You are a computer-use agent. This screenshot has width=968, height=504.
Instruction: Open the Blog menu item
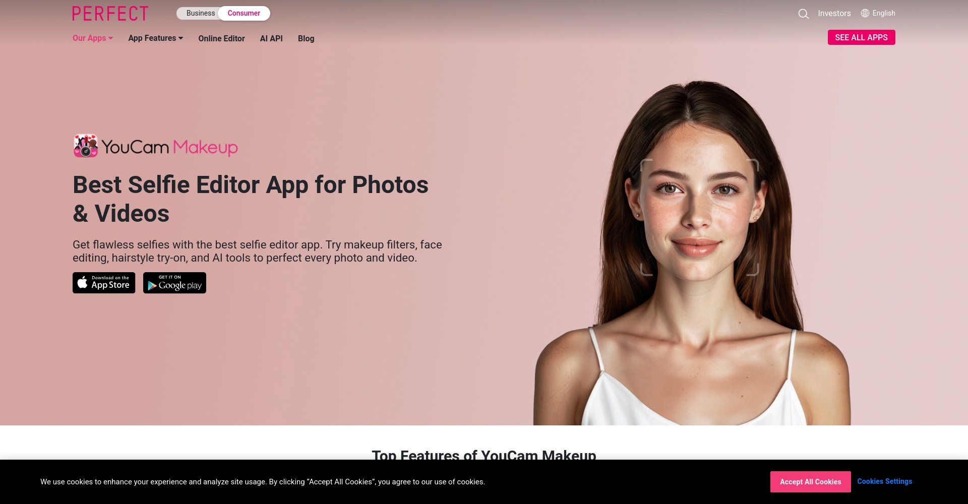[x=306, y=38]
